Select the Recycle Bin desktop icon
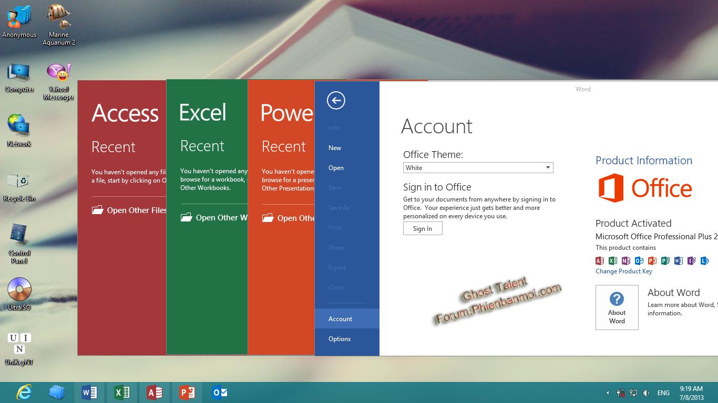The width and height of the screenshot is (718, 403). coord(19,183)
